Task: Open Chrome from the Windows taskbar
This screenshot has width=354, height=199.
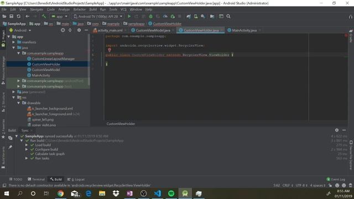Action: tap(60, 193)
